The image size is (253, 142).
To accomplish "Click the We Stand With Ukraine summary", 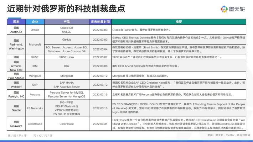I will tap(179, 124).
